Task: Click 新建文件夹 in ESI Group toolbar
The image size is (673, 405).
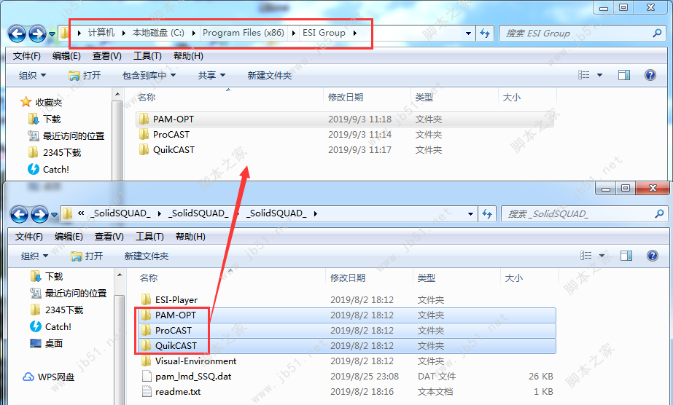Action: 270,76
